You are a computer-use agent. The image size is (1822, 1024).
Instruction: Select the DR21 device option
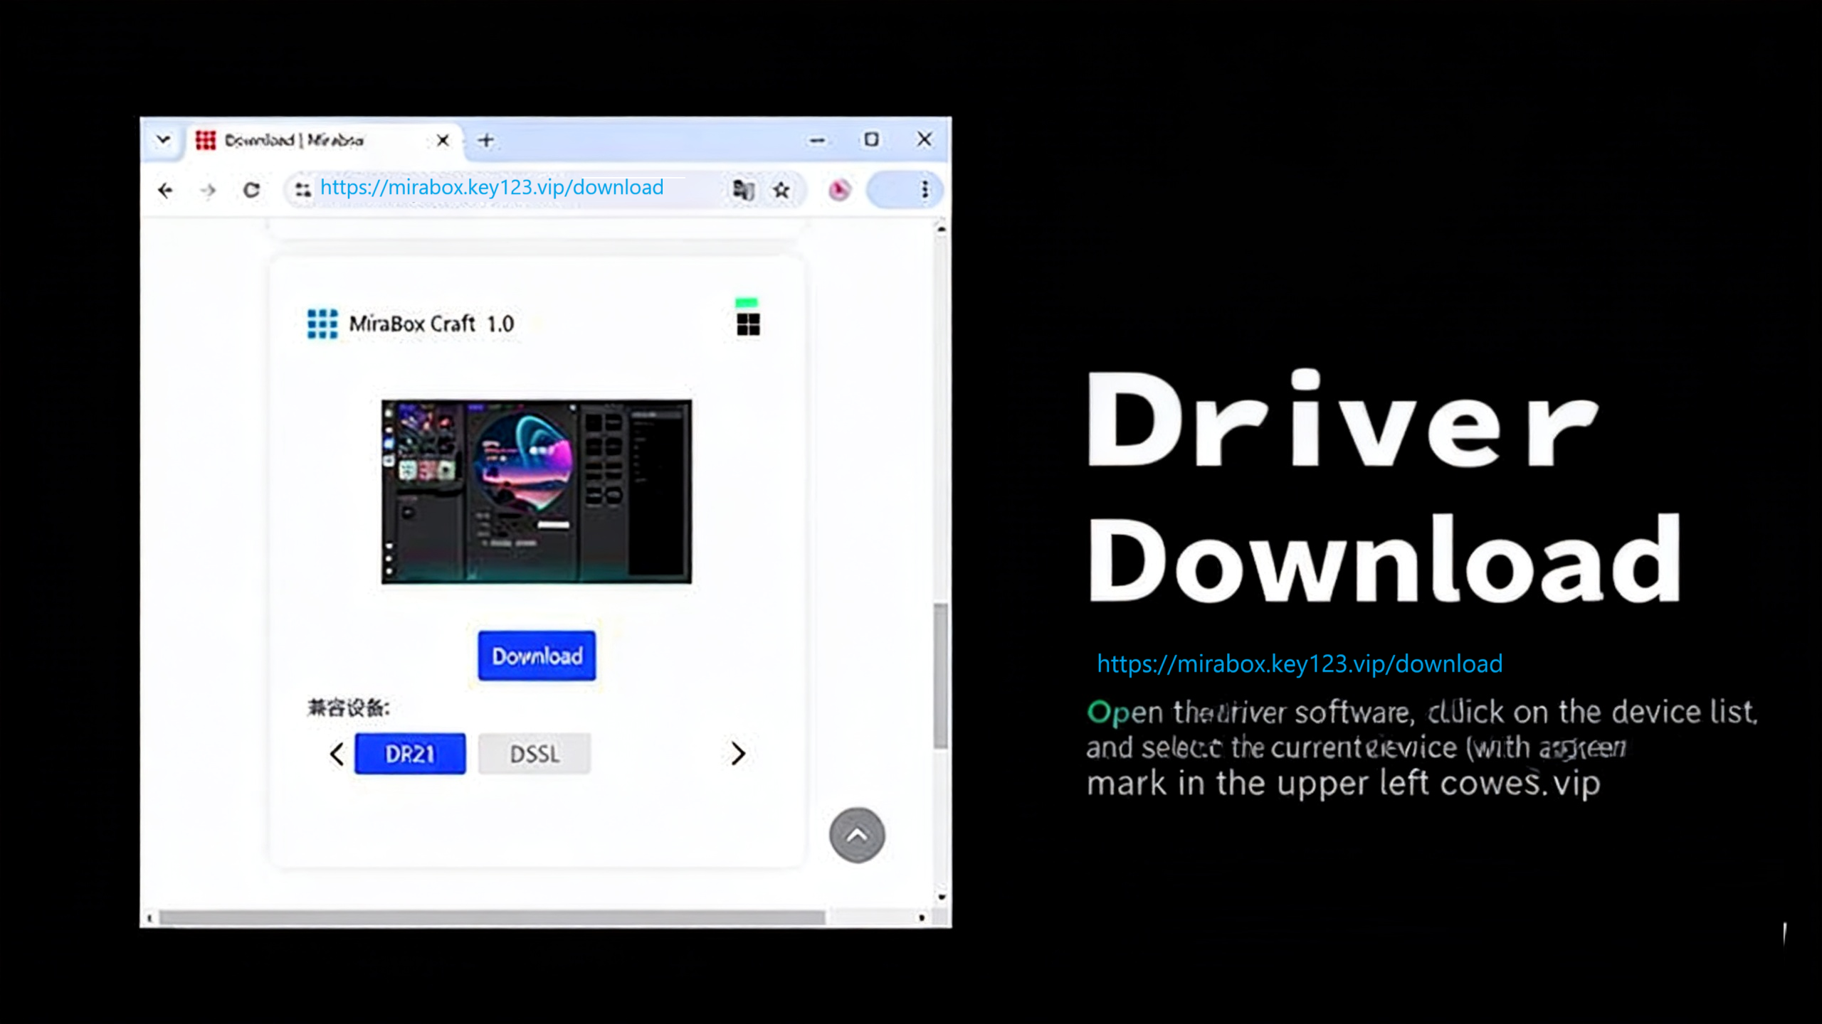pos(410,754)
